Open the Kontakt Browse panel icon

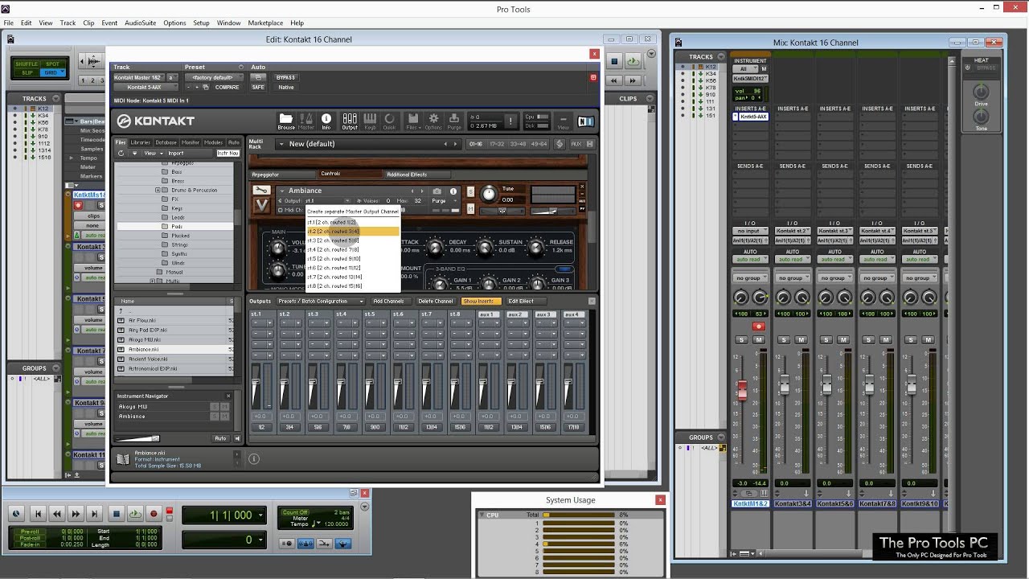point(285,121)
